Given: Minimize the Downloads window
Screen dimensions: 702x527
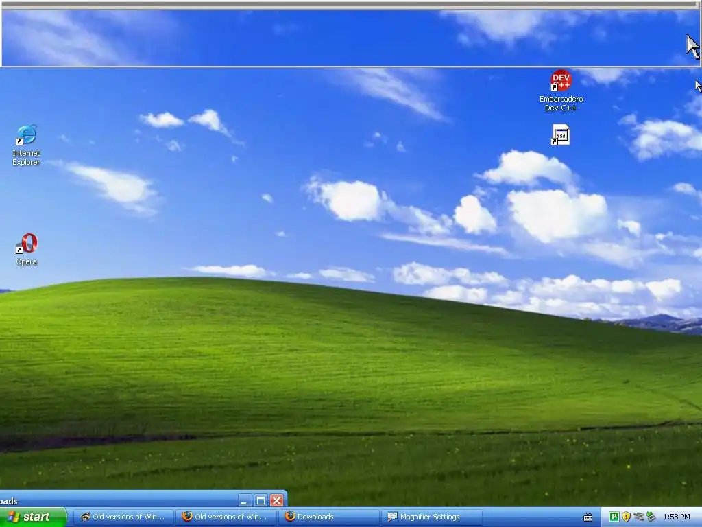Looking at the screenshot, I should 245,500.
